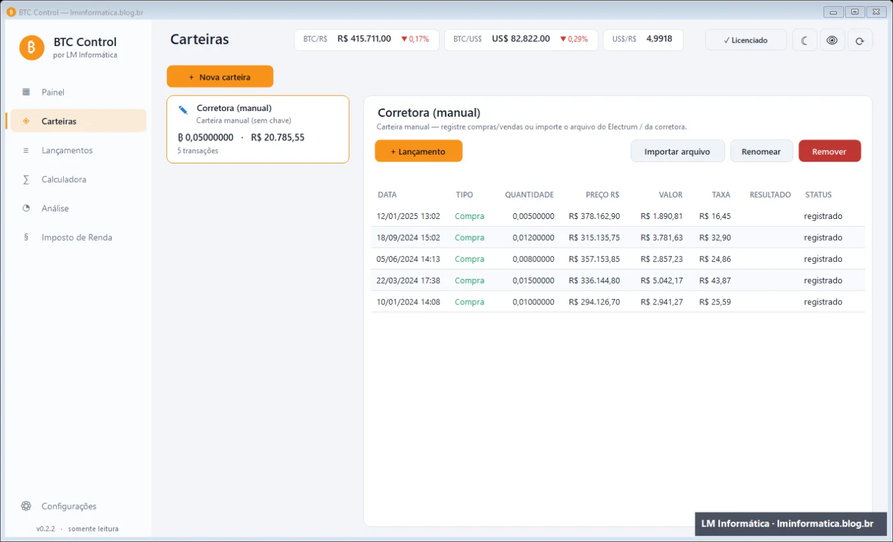Click the Lançamentos list icon
Image resolution: width=893 pixels, height=542 pixels.
(x=26, y=150)
